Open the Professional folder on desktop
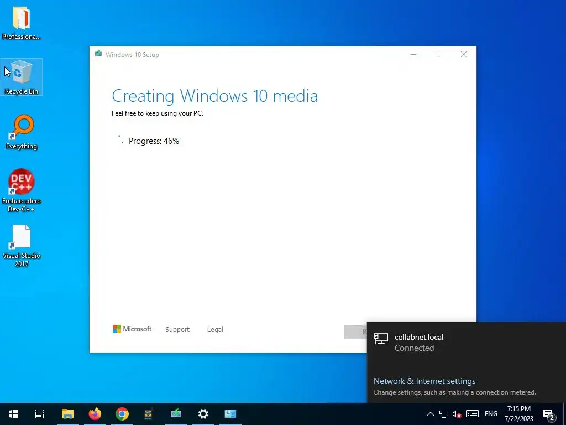This screenshot has height=425, width=566. point(22,22)
